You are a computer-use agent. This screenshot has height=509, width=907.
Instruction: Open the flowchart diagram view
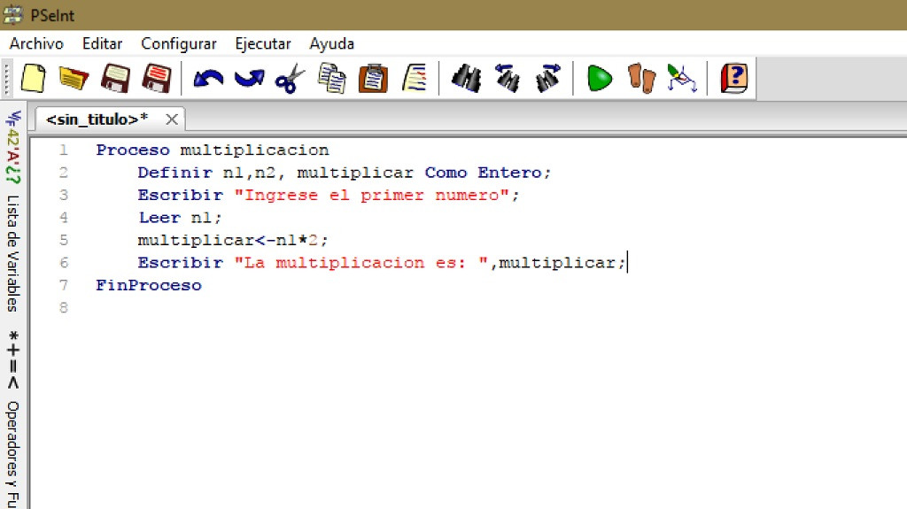pos(681,78)
